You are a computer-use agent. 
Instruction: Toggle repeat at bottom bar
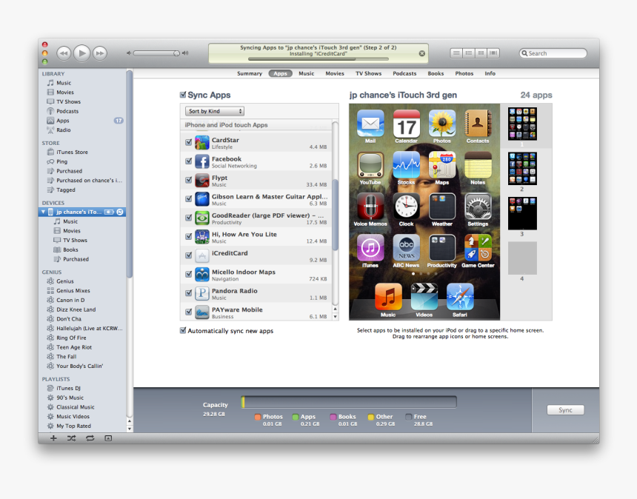[x=90, y=438]
